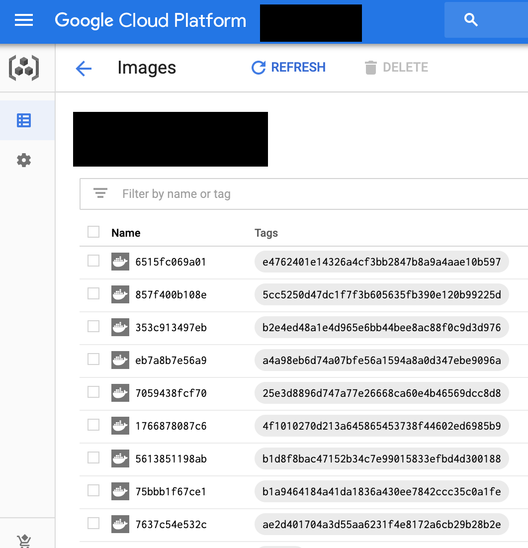This screenshot has width=528, height=548.
Task: Click Docker icon for image 6515fc069a01
Action: click(120, 262)
